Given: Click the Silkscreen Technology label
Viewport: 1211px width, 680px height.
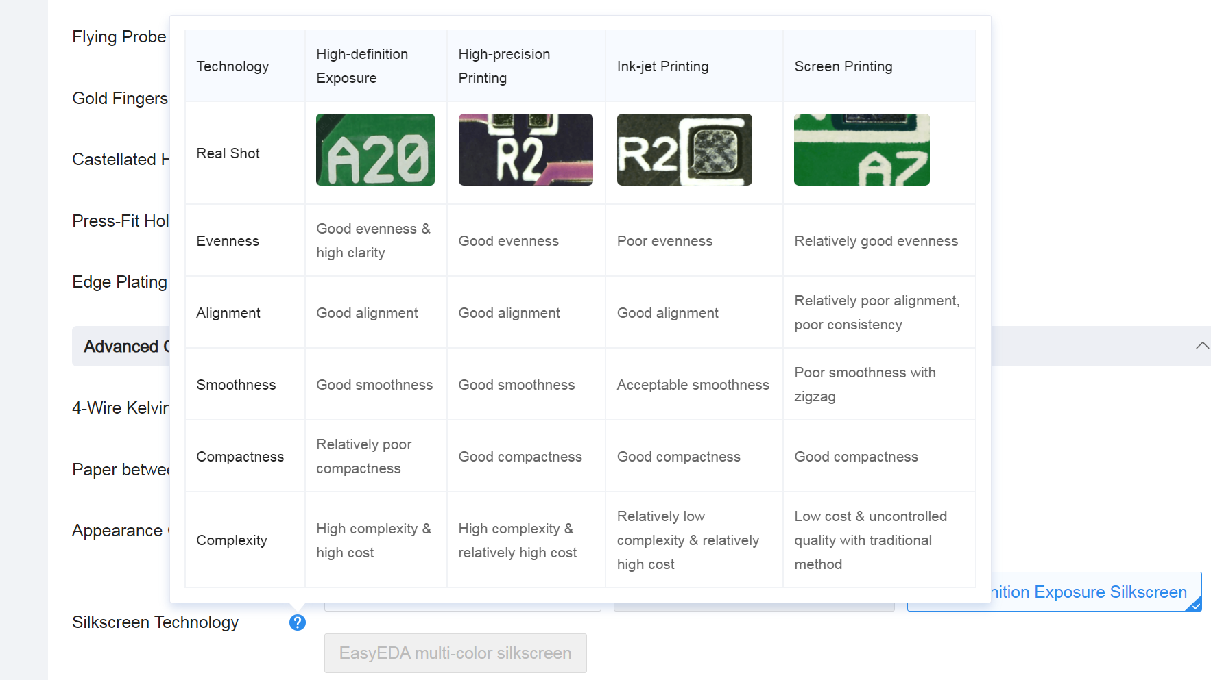Looking at the screenshot, I should click(156, 622).
